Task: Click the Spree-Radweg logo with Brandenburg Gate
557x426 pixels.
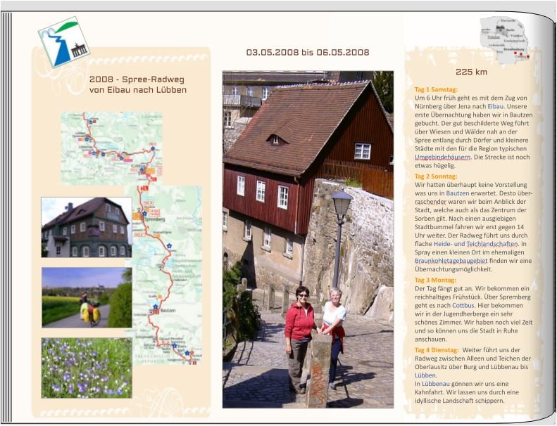Action: pyautogui.click(x=64, y=42)
